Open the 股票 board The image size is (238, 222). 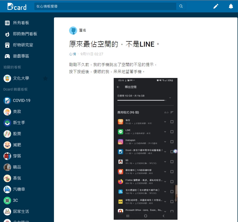17,134
